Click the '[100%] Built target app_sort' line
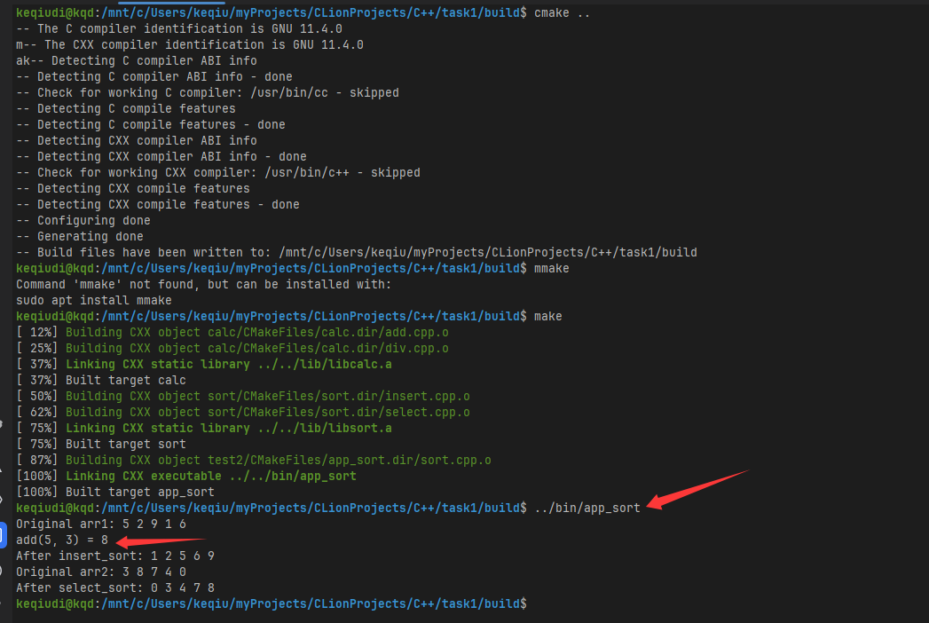 [115, 492]
